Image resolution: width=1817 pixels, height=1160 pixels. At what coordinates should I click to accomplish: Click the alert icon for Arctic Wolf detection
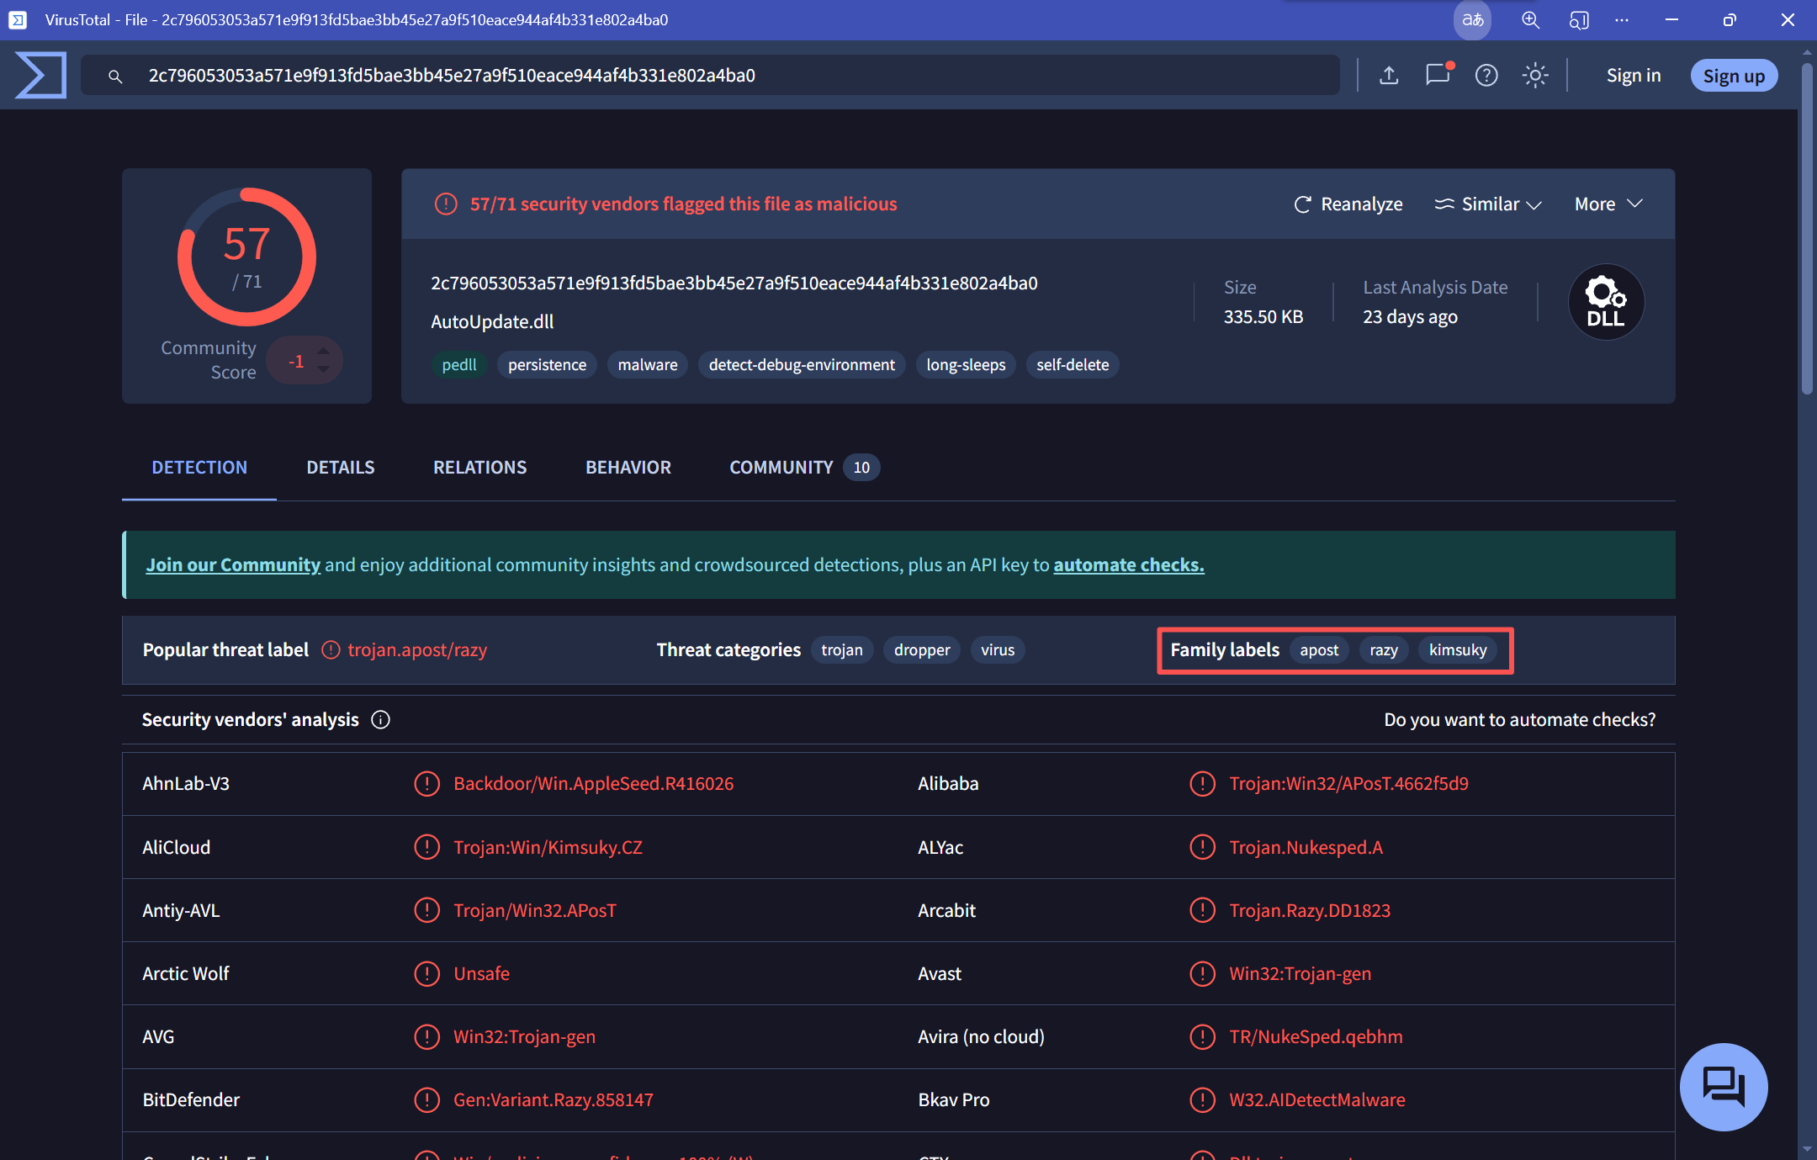pos(427,973)
